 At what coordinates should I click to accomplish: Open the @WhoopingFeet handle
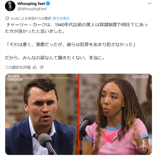pyautogui.click(x=32, y=9)
